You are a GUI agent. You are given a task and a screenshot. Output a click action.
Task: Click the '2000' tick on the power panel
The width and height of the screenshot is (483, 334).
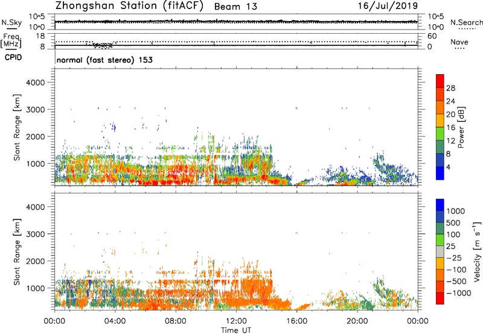click(36, 137)
